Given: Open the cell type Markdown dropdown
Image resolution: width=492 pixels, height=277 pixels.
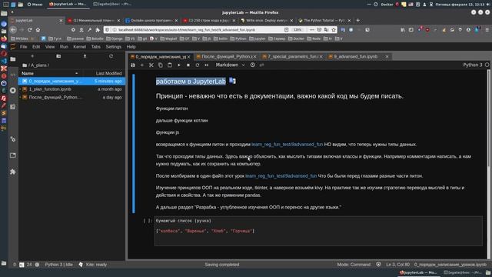Looking at the screenshot, I should click(x=230, y=65).
